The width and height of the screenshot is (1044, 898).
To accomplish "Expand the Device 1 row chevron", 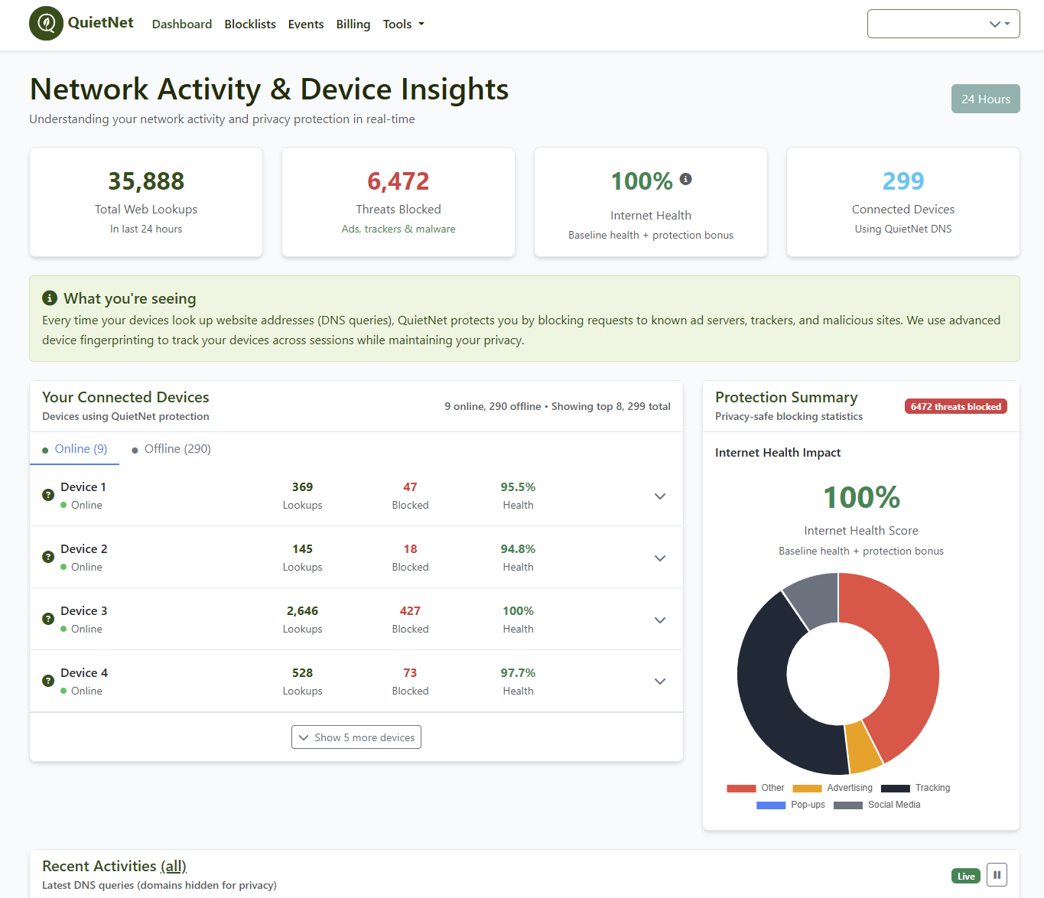I will coord(660,496).
